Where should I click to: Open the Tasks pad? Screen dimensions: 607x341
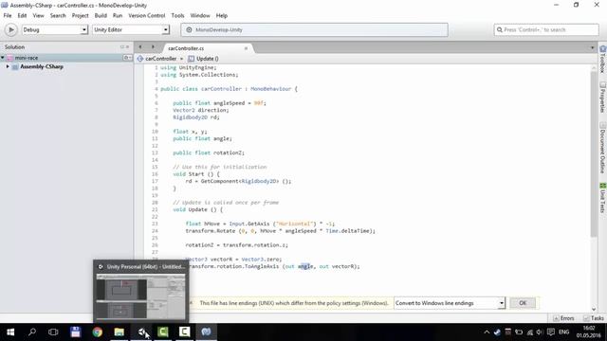[594, 318]
